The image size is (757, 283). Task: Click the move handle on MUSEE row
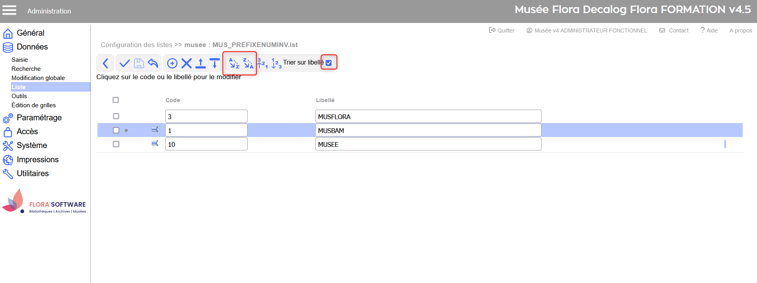155,143
